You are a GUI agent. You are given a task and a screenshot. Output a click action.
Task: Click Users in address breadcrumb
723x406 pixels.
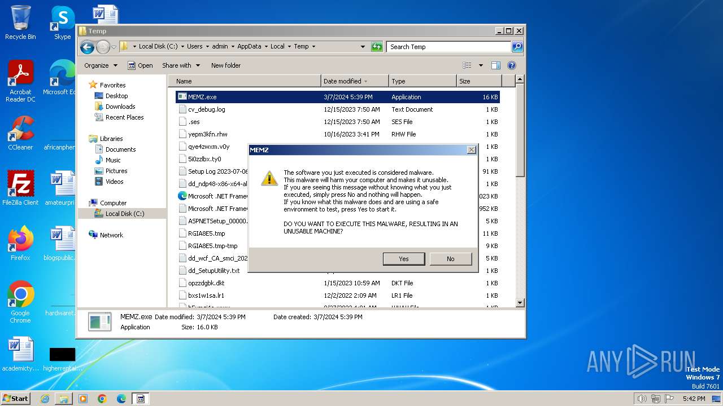point(195,47)
